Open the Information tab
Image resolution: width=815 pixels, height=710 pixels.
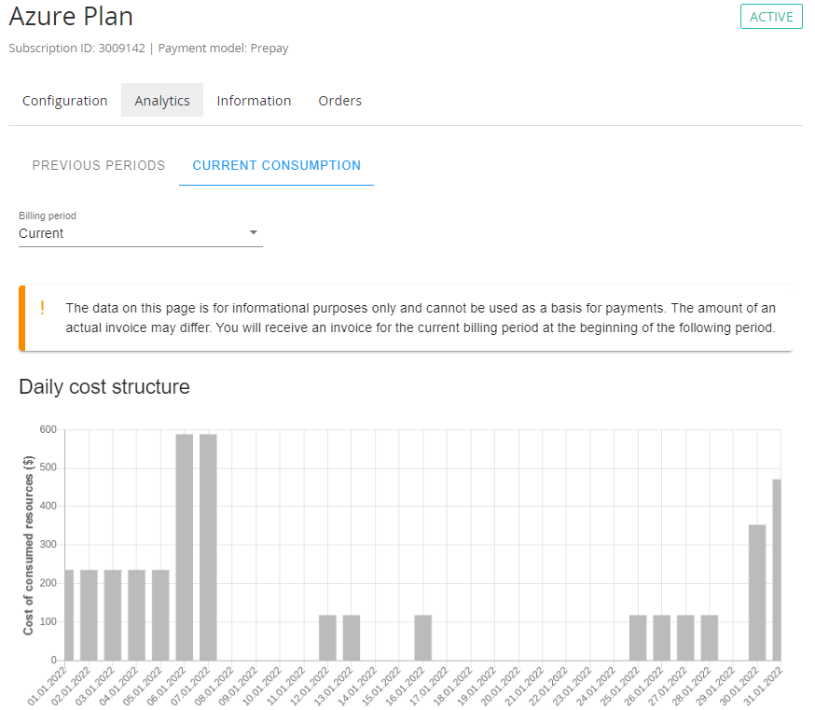tap(254, 101)
